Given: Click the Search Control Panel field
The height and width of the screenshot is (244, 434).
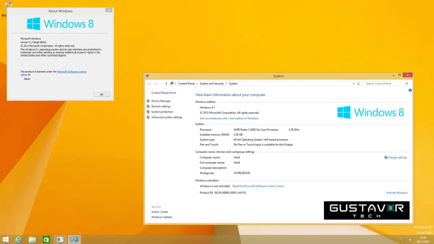Looking at the screenshot, I should pyautogui.click(x=386, y=83).
